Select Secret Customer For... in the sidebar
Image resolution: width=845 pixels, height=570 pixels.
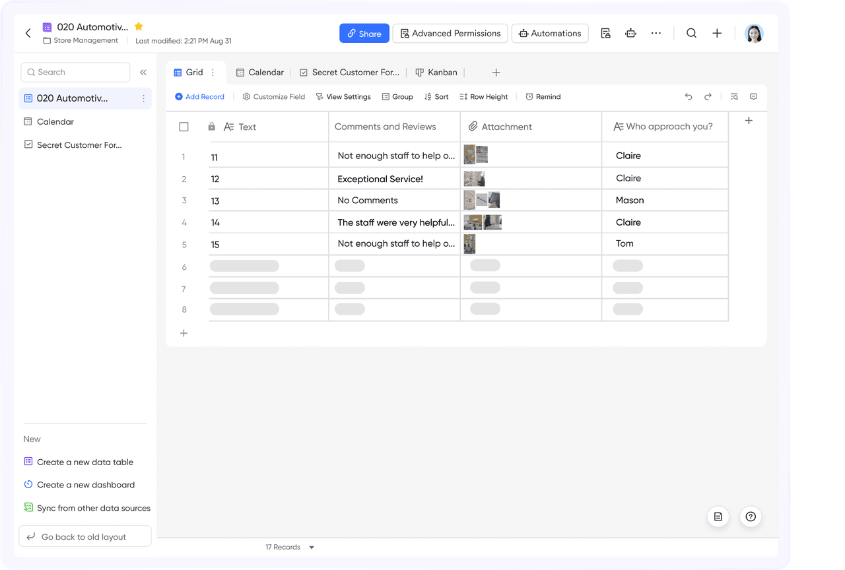[x=85, y=145]
